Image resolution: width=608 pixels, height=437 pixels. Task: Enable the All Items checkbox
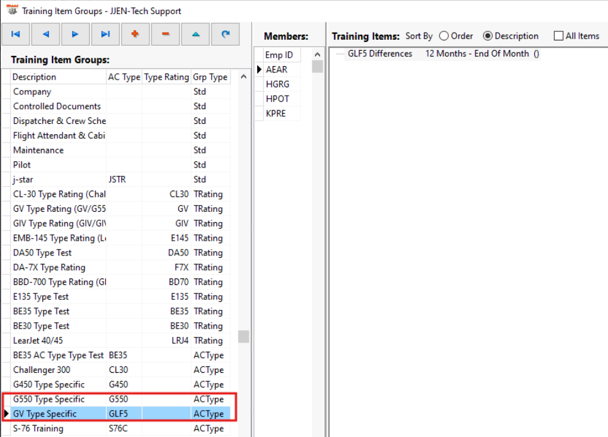click(559, 36)
